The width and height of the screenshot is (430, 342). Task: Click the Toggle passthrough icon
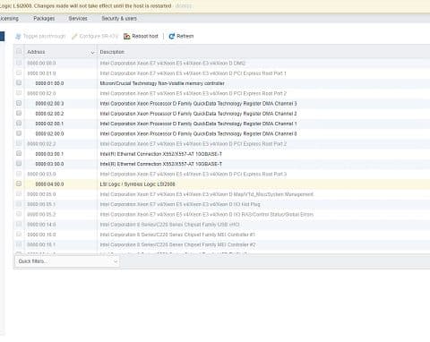click(18, 36)
